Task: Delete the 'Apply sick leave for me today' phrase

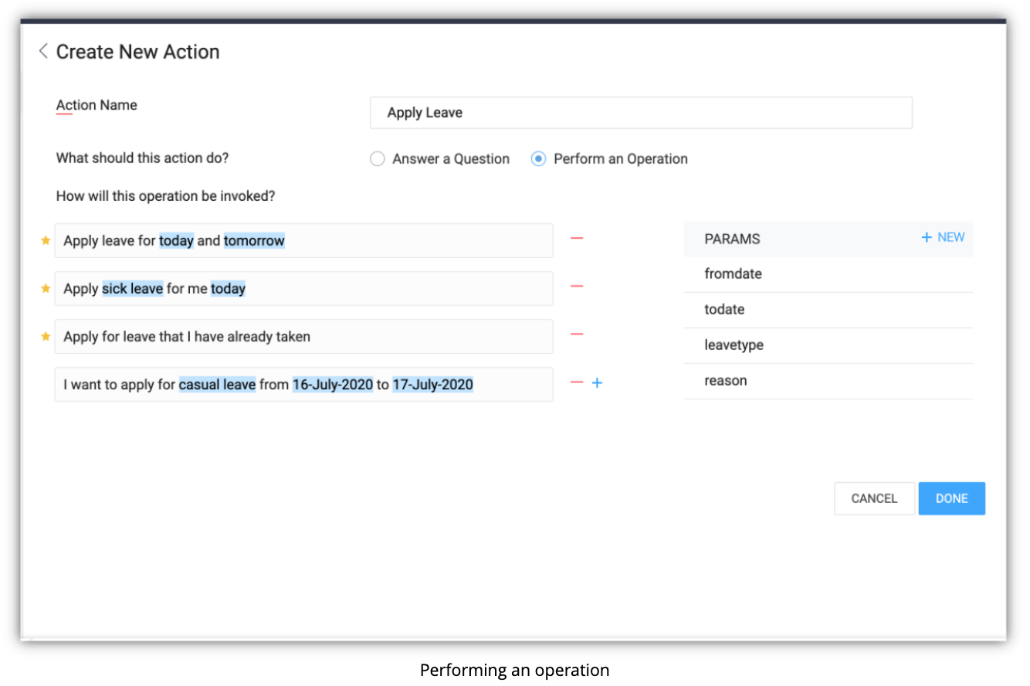Action: pos(577,287)
